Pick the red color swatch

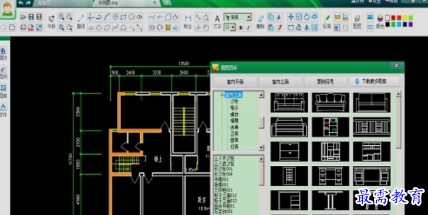tap(393, 18)
